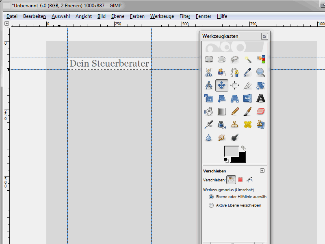Select the Blend gradient tool
Viewport: 325px width, 244px height.
coord(221,111)
